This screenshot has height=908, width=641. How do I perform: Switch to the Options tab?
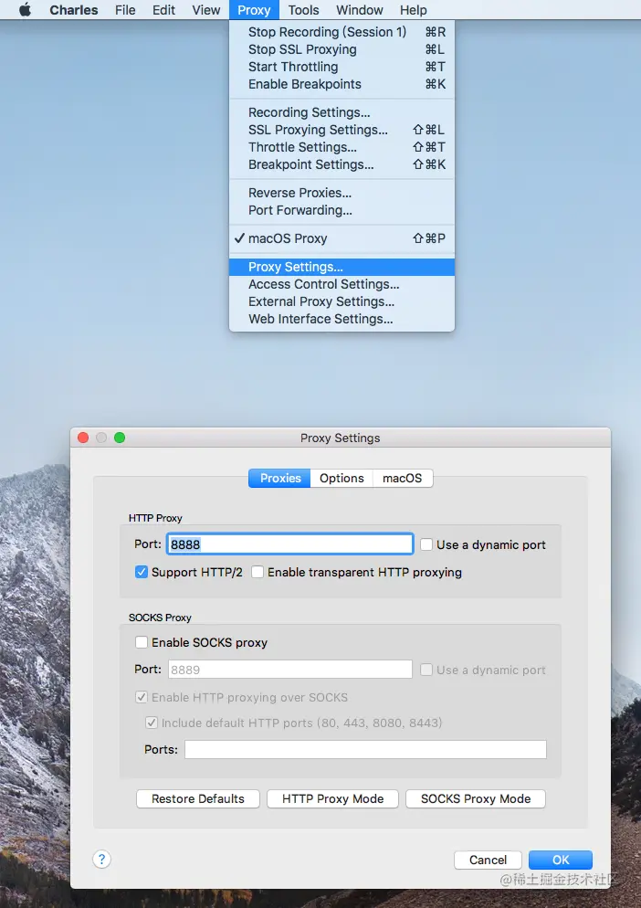pos(342,479)
